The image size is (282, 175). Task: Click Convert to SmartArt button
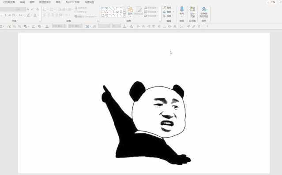pos(86,16)
